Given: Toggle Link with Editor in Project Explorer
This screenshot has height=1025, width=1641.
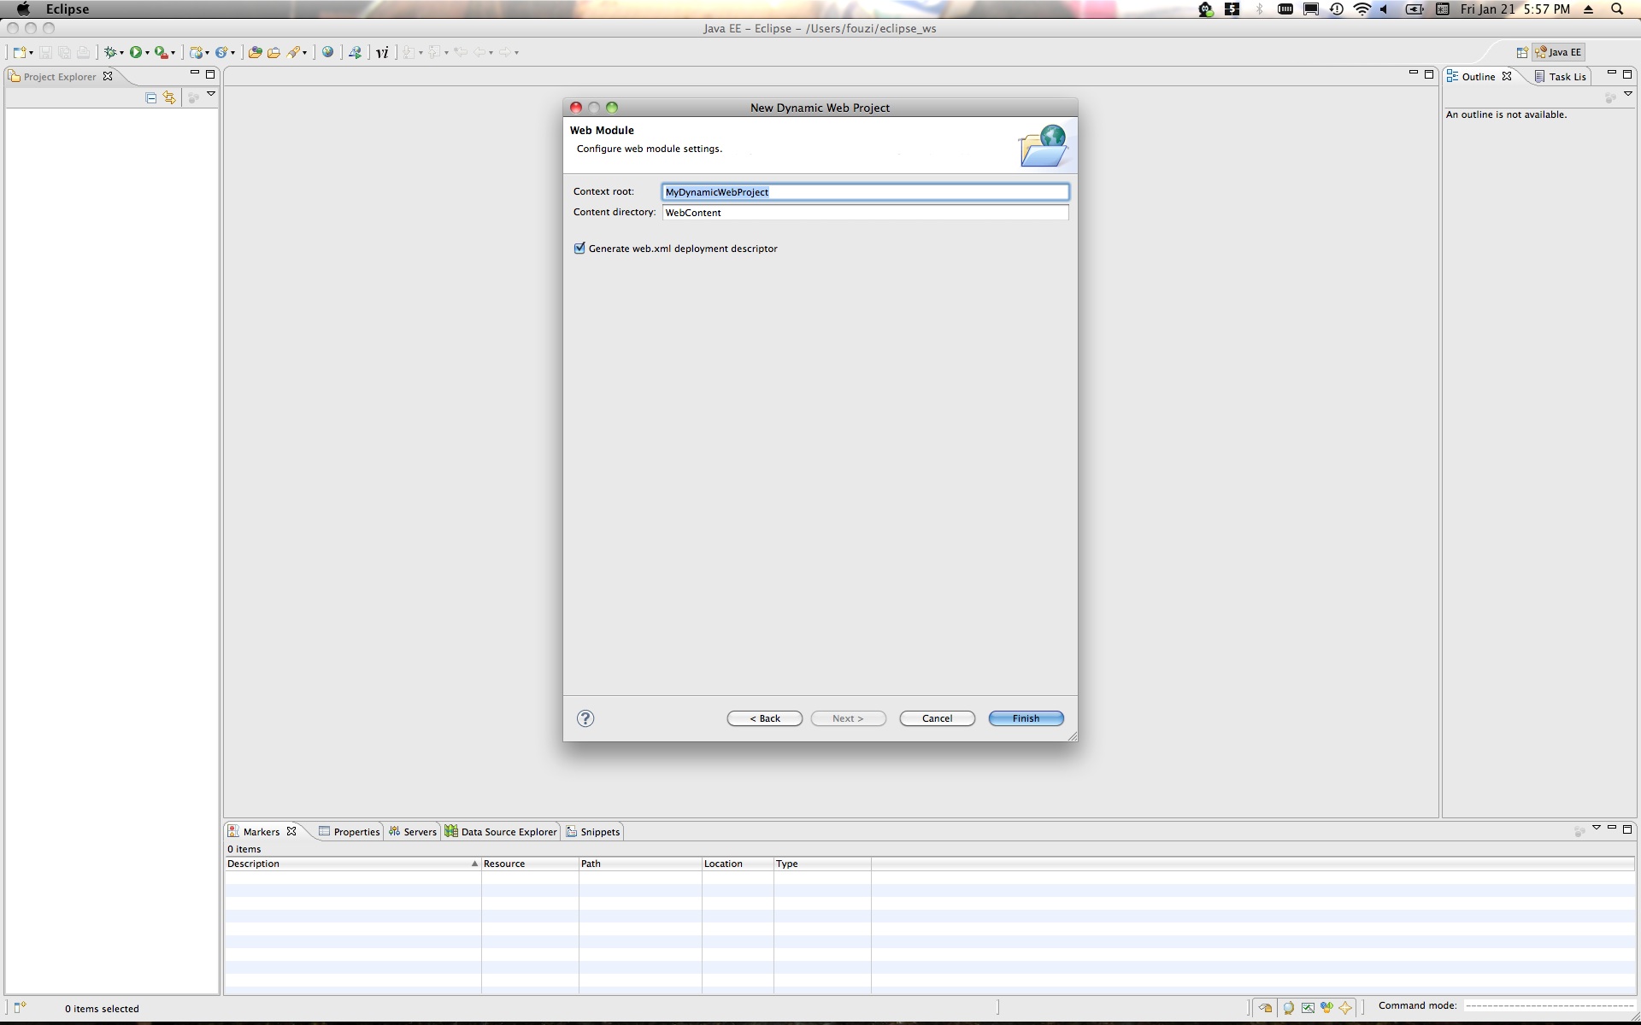Looking at the screenshot, I should pos(169,98).
